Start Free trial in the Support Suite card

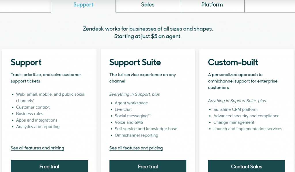pyautogui.click(x=148, y=166)
